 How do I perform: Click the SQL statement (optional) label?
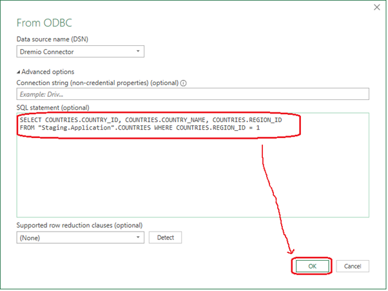coord(53,107)
